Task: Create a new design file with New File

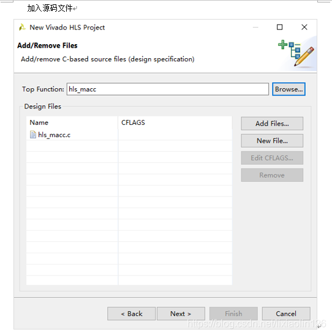Action: (x=272, y=141)
